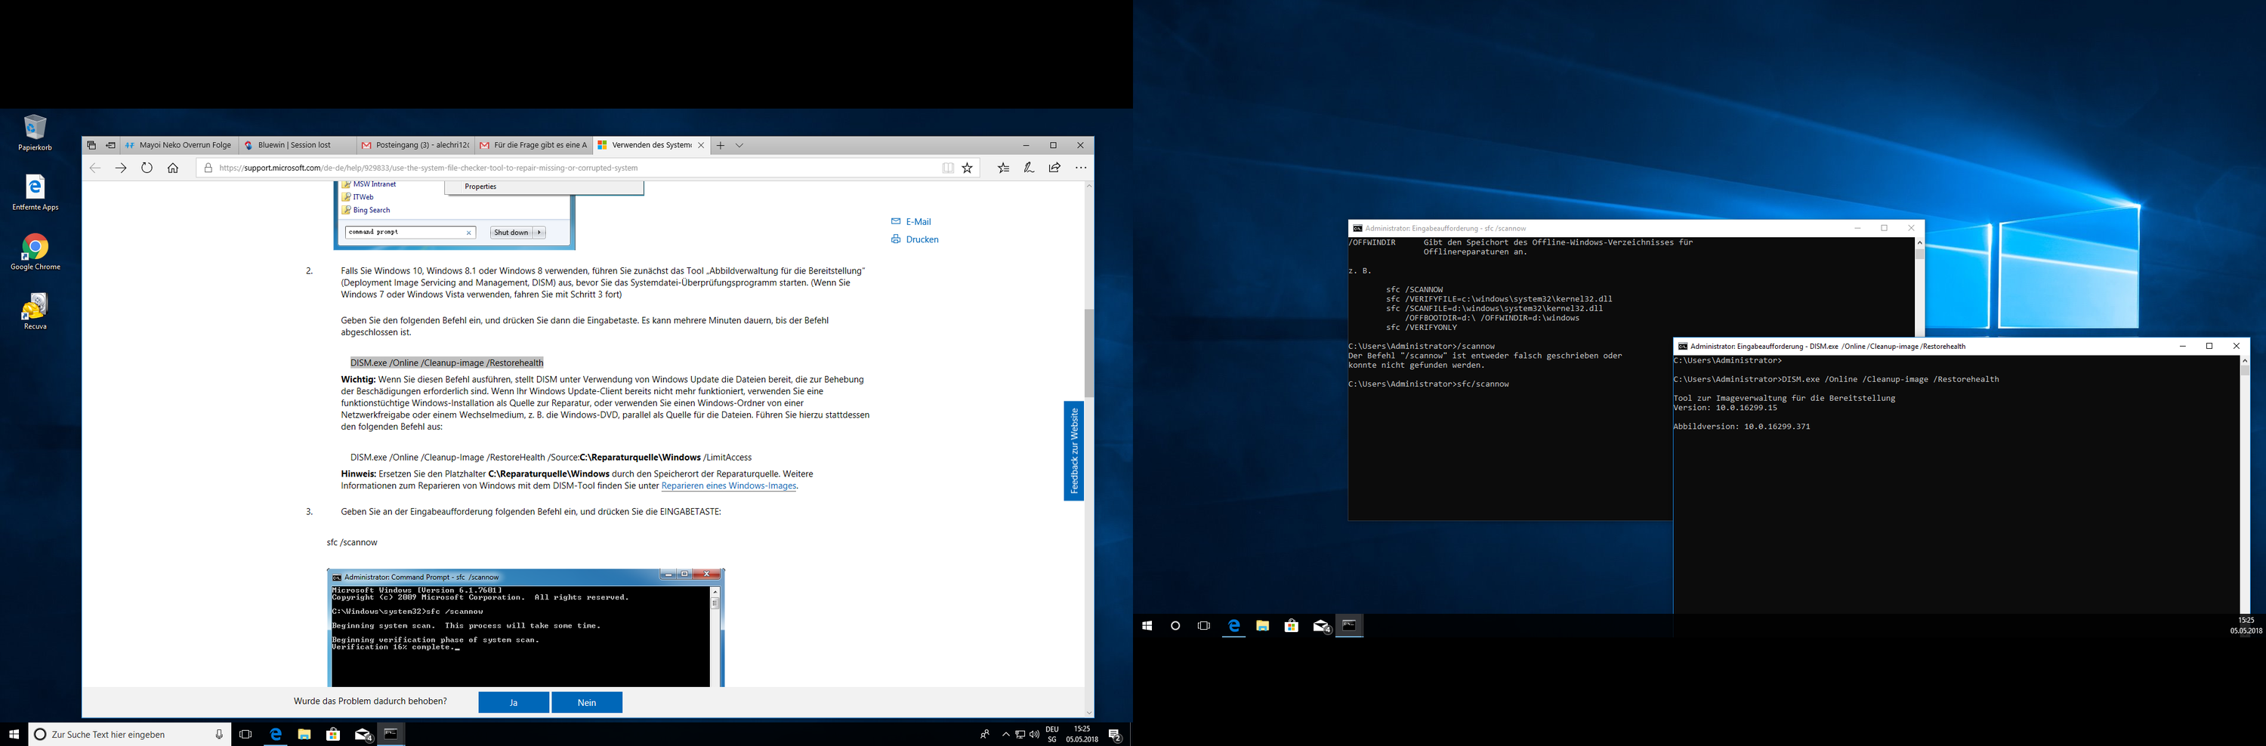Open the Papierkorb desktop icon
Image resolution: width=2266 pixels, height=746 pixels.
36,133
